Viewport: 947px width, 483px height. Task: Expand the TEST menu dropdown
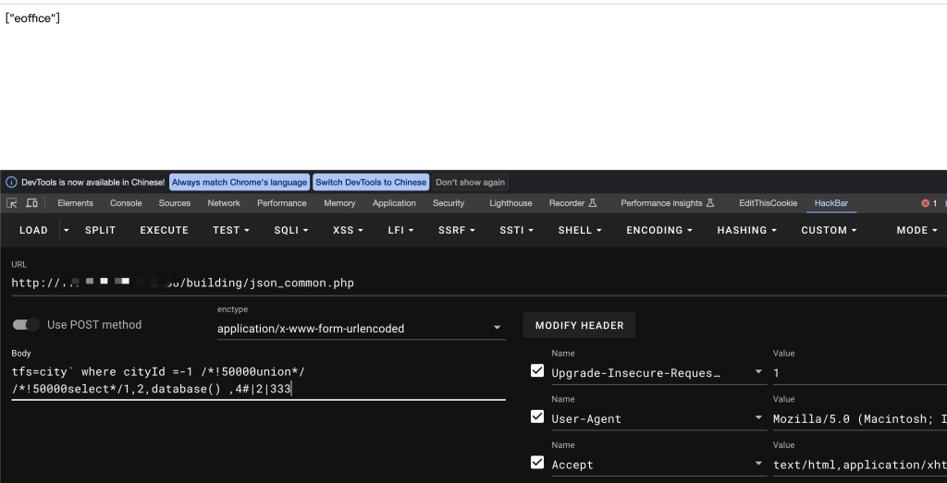[x=231, y=230]
